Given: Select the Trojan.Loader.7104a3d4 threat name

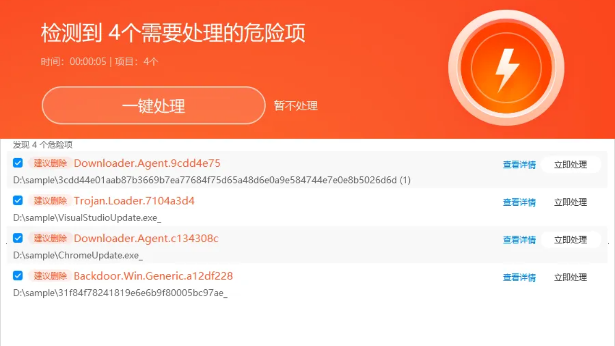Looking at the screenshot, I should pos(134,201).
